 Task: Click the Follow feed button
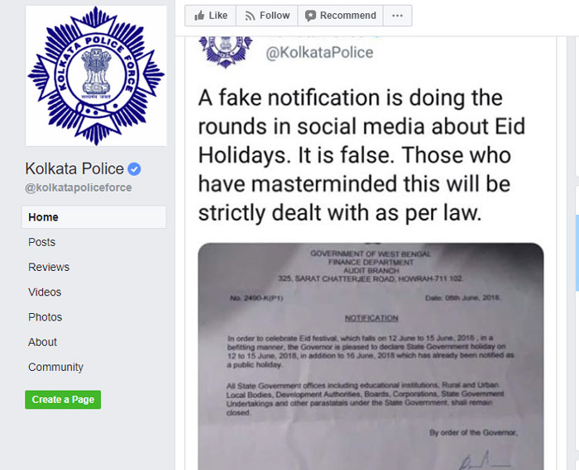pyautogui.click(x=267, y=16)
